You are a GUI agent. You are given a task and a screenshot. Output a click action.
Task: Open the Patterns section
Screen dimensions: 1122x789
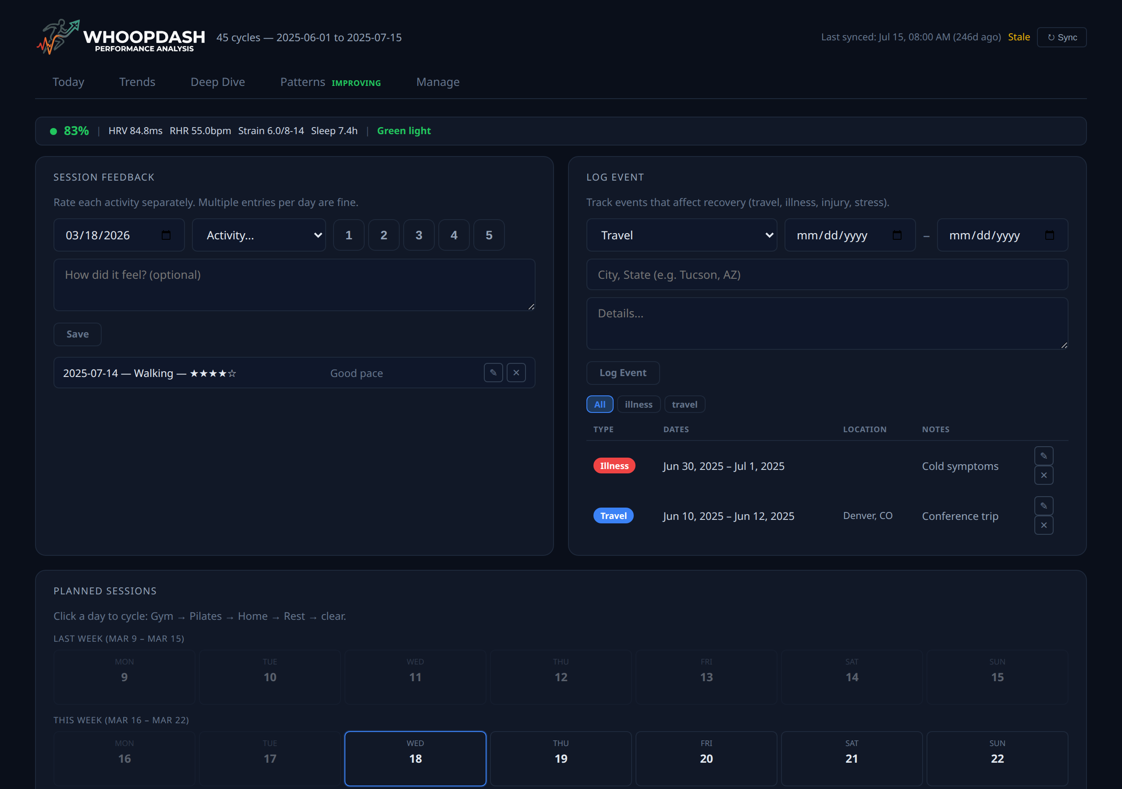[302, 82]
